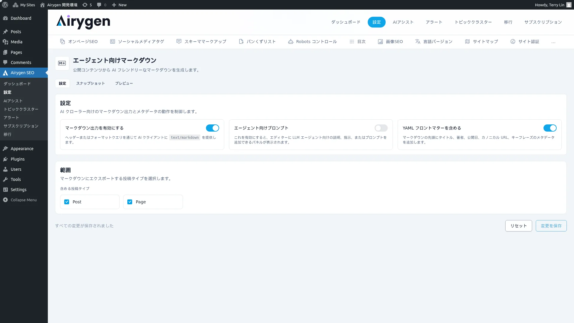
Task: Open トピッククラスター in the top navigation
Action: click(x=473, y=22)
